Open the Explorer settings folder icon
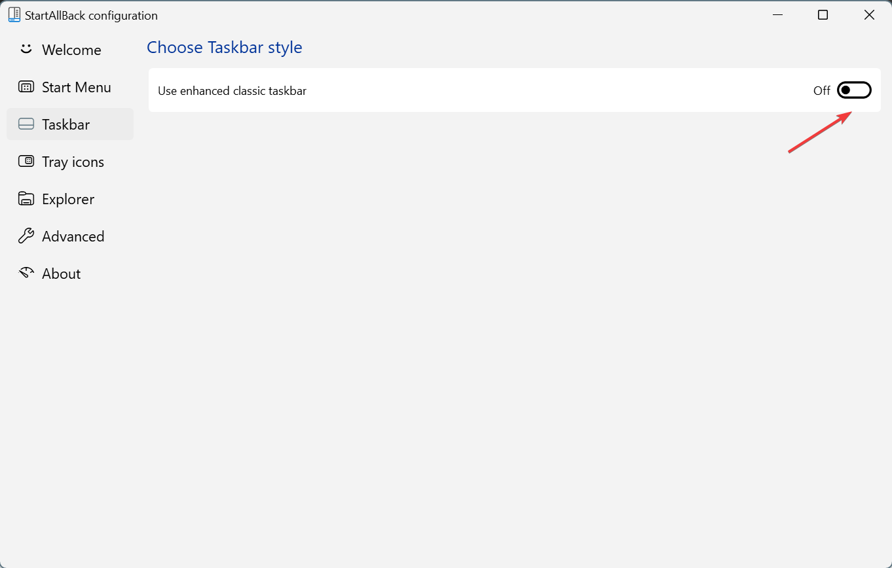Viewport: 892px width, 568px height. click(x=26, y=199)
